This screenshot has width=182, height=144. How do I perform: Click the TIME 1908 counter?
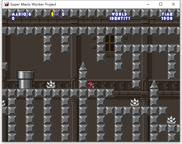[x=167, y=16]
